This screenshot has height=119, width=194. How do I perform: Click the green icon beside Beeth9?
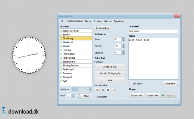click(x=61, y=35)
